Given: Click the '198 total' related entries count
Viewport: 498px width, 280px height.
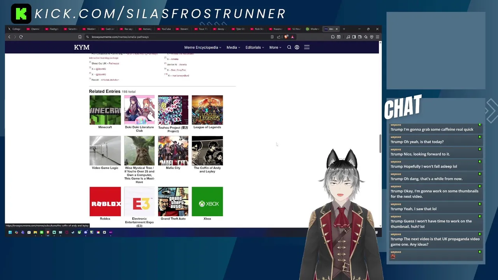Looking at the screenshot, I should pyautogui.click(x=129, y=92).
